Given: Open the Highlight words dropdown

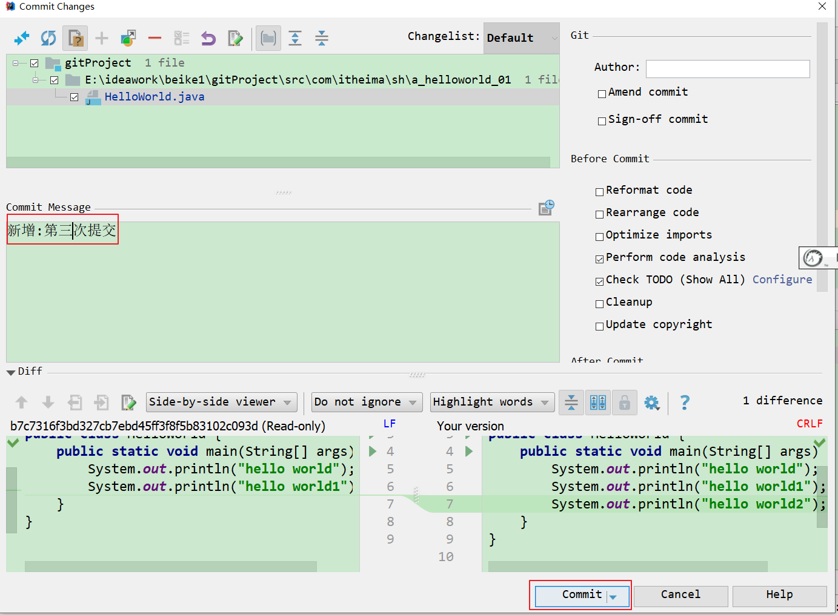Looking at the screenshot, I should point(491,402).
